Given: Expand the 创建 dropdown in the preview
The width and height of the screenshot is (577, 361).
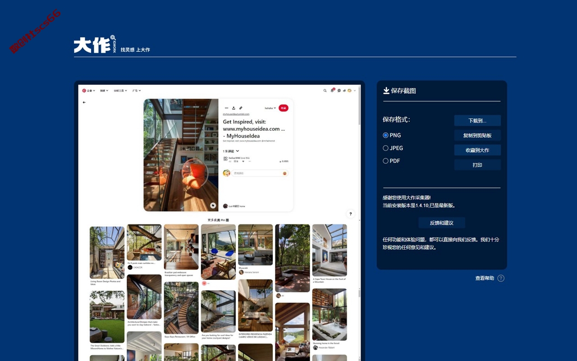Looking at the screenshot, I should pyautogui.click(x=104, y=91).
